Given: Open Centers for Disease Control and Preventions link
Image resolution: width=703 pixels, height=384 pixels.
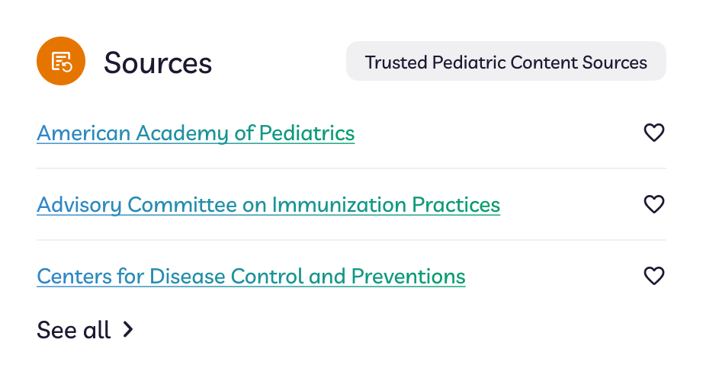Looking at the screenshot, I should 251,277.
